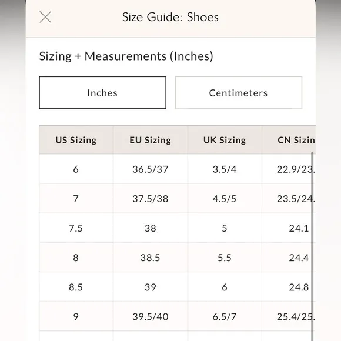Select EU size 39.5/40 cell
Screen dimensions: 341x341
point(151,316)
